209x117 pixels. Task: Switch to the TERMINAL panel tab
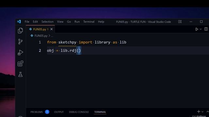pos(100,112)
